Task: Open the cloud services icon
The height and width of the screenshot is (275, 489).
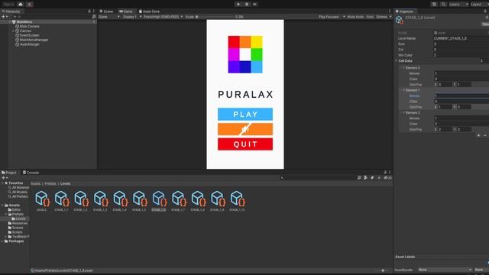Action: click(21, 5)
